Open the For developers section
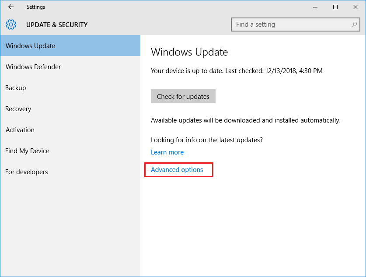This screenshot has height=277, width=366. [x=27, y=172]
